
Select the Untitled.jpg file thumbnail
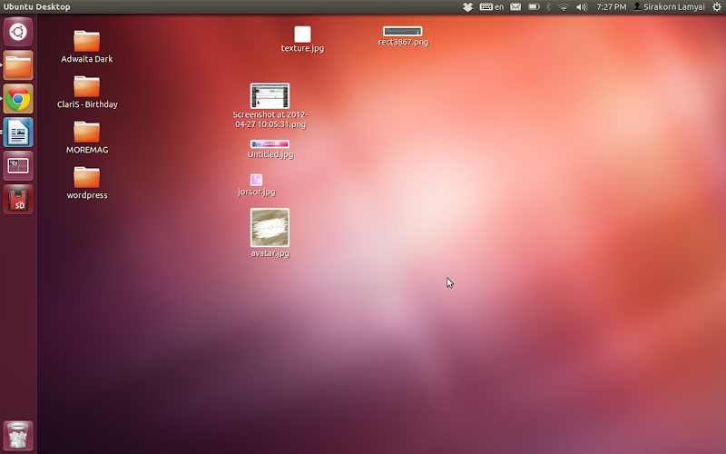pos(270,144)
